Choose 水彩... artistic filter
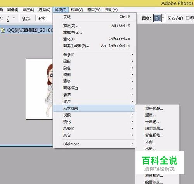The image size is (194, 184). (x=157, y=148)
